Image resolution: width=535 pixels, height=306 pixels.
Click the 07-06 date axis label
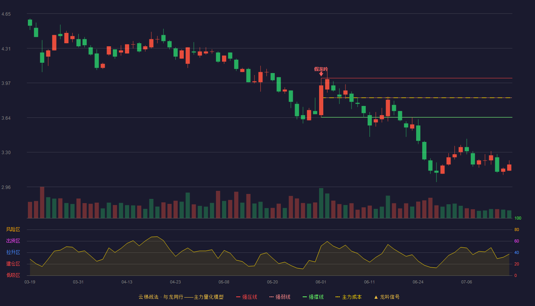(x=467, y=282)
